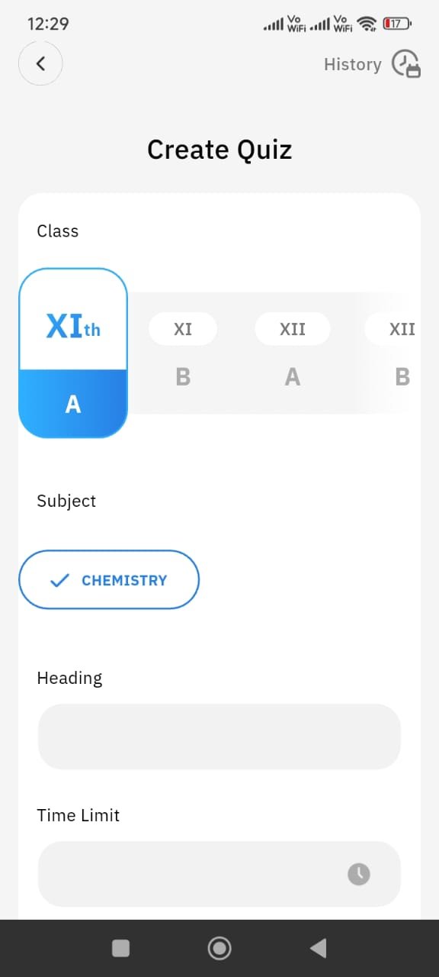Tap the back arrow at top left
The height and width of the screenshot is (977, 439).
click(x=40, y=63)
